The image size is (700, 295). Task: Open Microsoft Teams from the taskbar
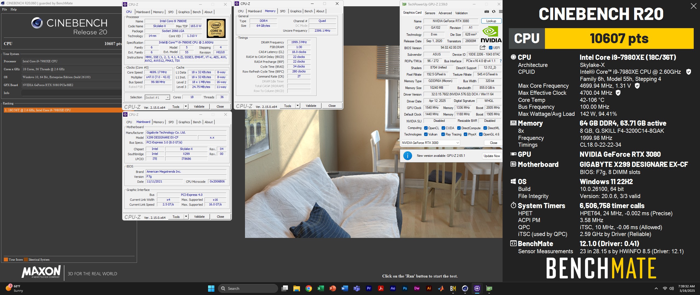(357, 288)
